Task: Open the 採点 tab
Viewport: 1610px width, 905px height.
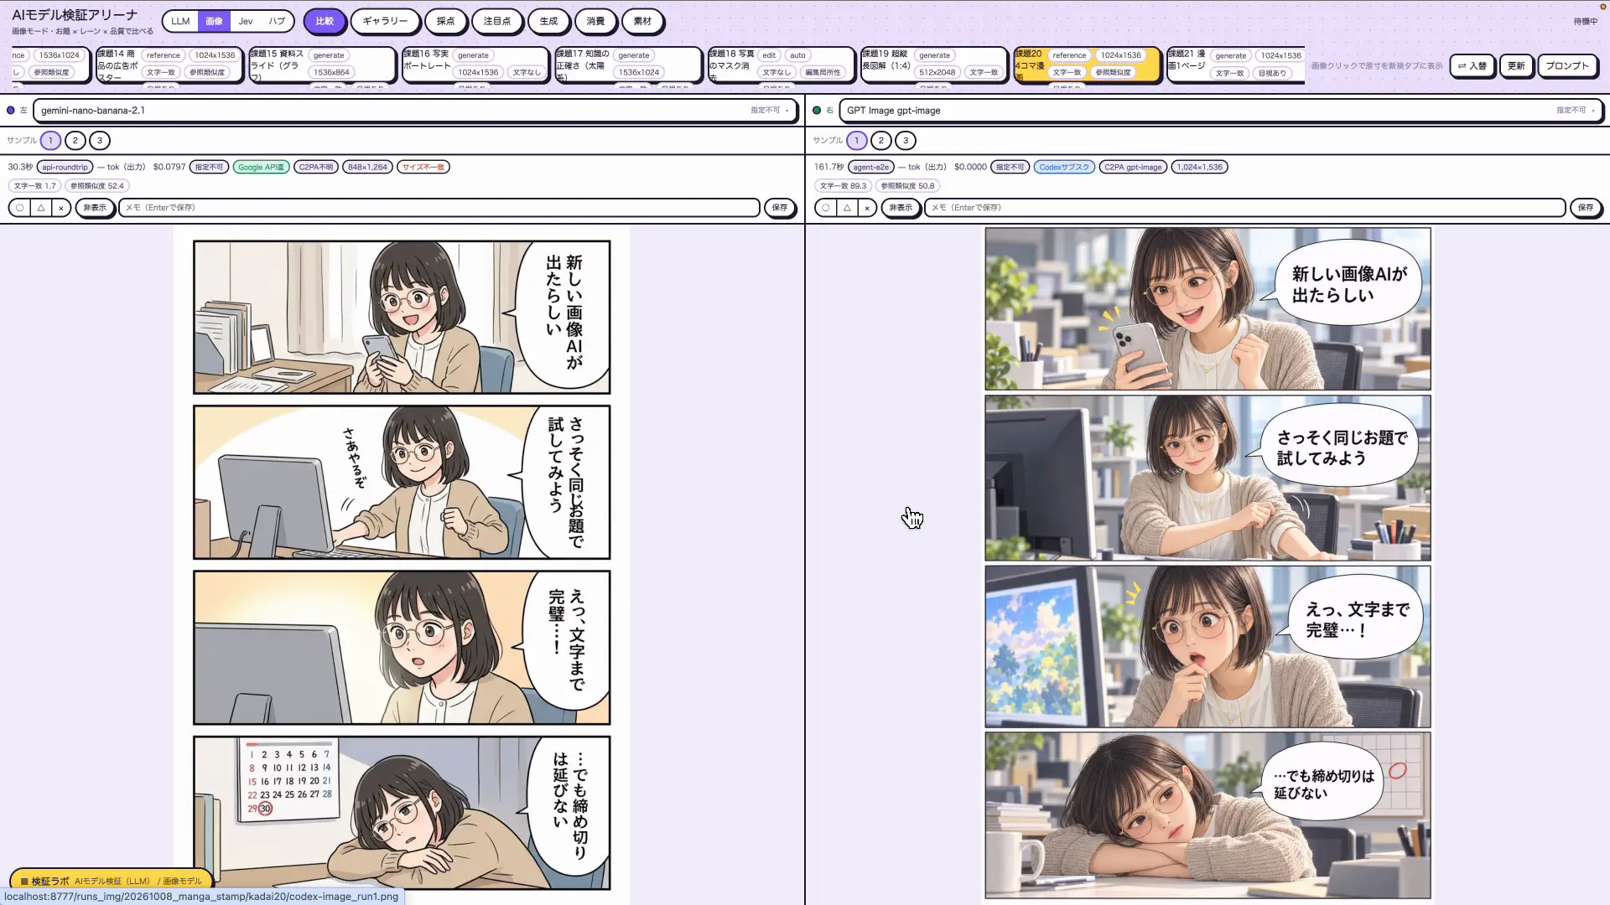Action: pyautogui.click(x=445, y=21)
